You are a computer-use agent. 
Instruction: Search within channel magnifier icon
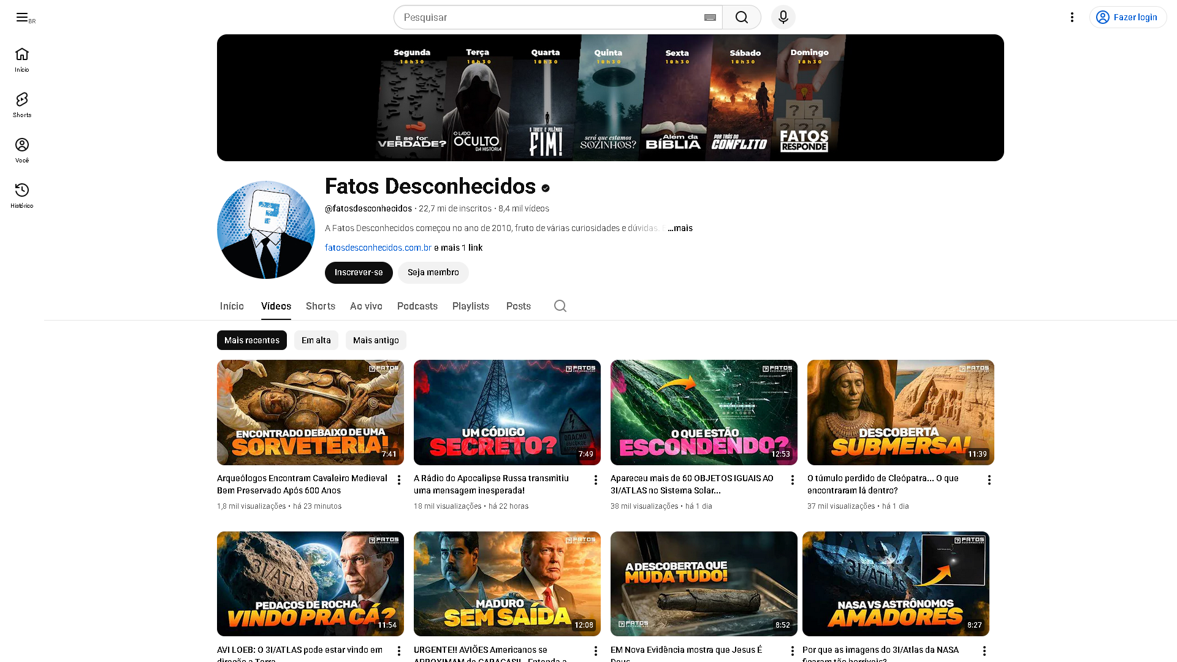[x=560, y=306]
